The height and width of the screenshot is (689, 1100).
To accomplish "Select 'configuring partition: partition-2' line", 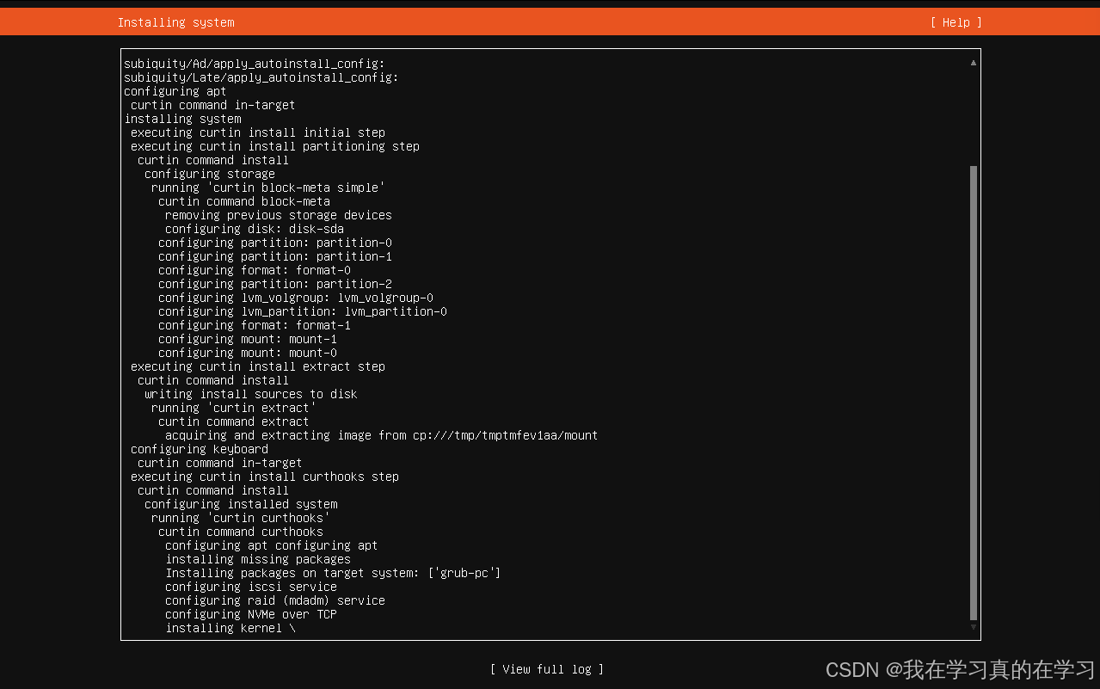I will [275, 284].
